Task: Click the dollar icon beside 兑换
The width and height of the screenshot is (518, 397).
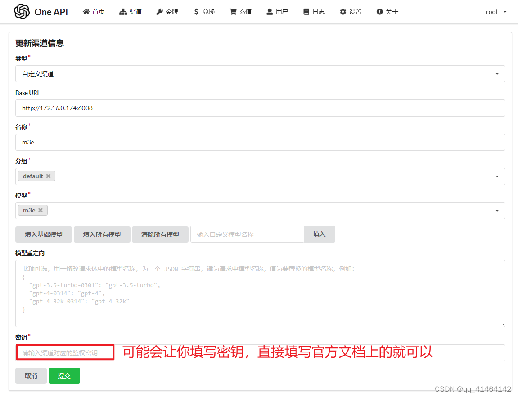Action: (x=197, y=12)
